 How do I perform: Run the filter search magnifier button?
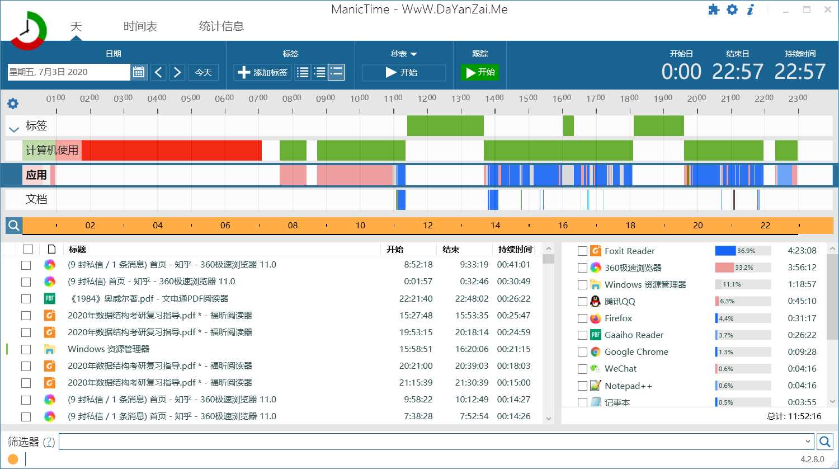tap(825, 442)
